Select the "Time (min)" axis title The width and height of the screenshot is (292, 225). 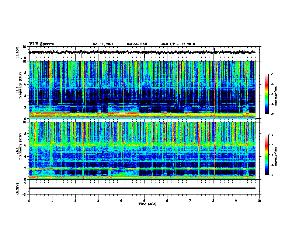point(147,204)
